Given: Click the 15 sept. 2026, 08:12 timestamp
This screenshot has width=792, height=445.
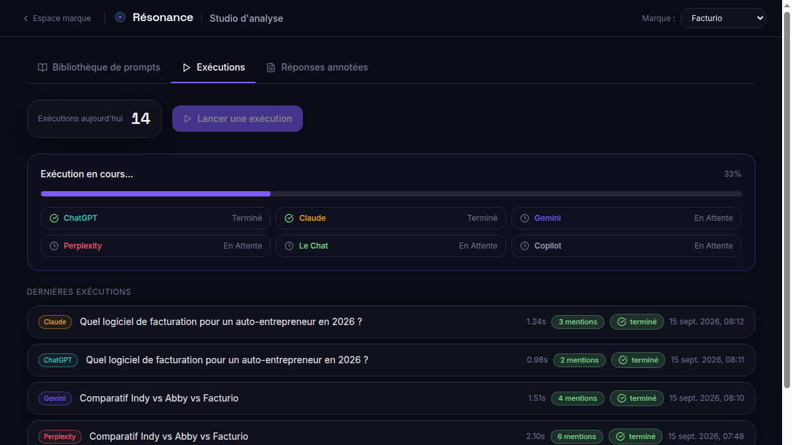Looking at the screenshot, I should click(707, 322).
